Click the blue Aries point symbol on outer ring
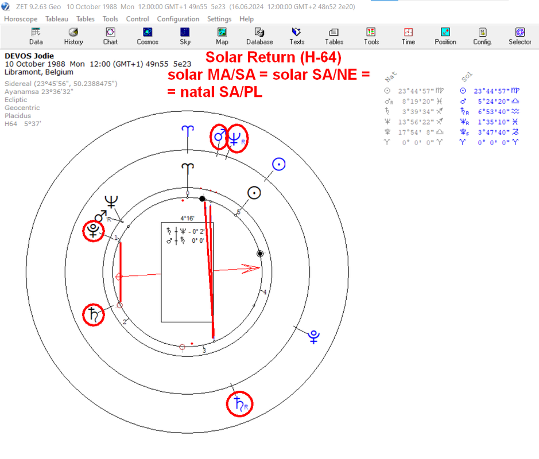The height and width of the screenshot is (459, 539). pos(188,131)
